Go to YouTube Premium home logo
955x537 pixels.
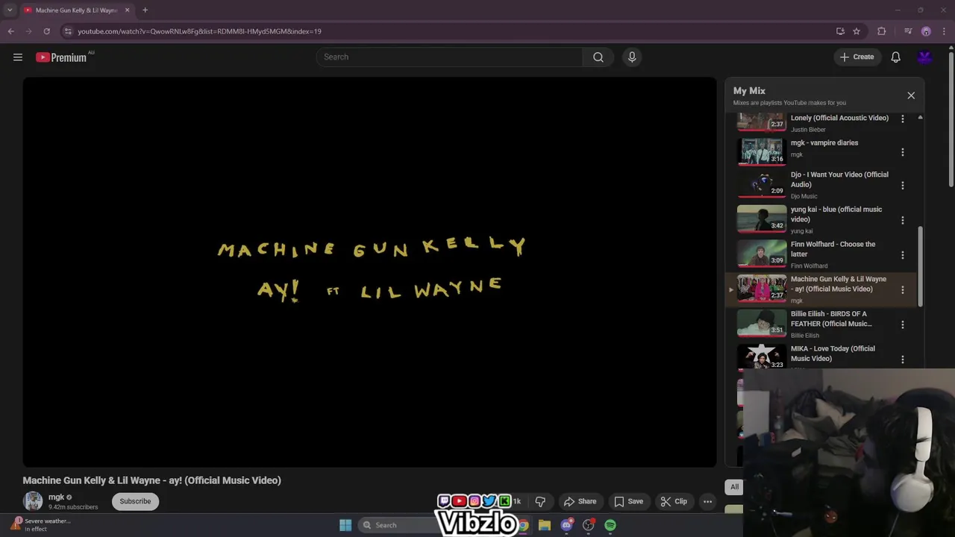62,57
